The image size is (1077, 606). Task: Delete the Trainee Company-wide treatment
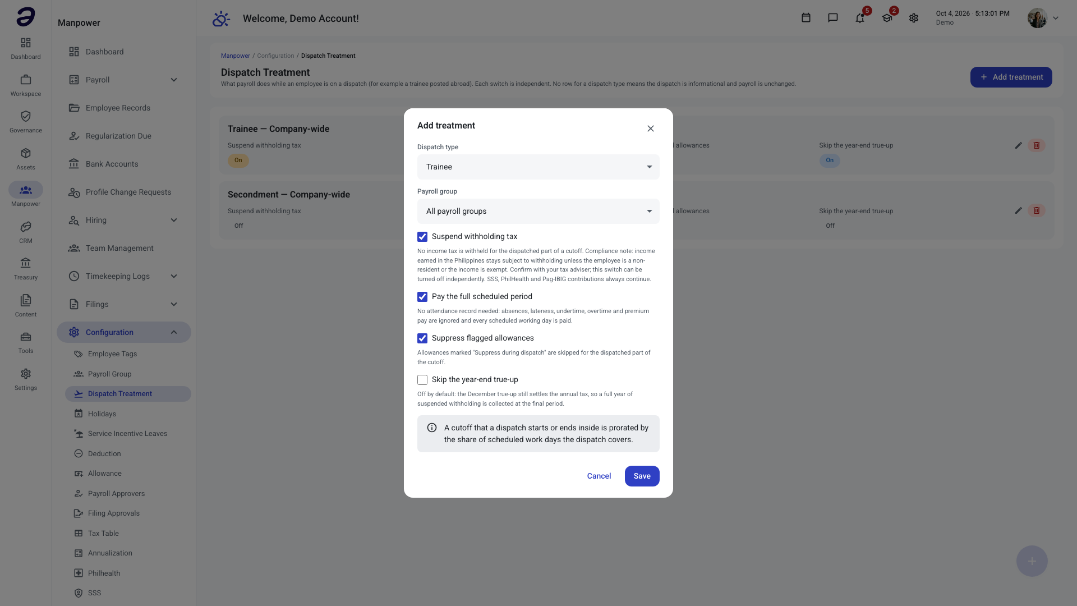coord(1037,145)
